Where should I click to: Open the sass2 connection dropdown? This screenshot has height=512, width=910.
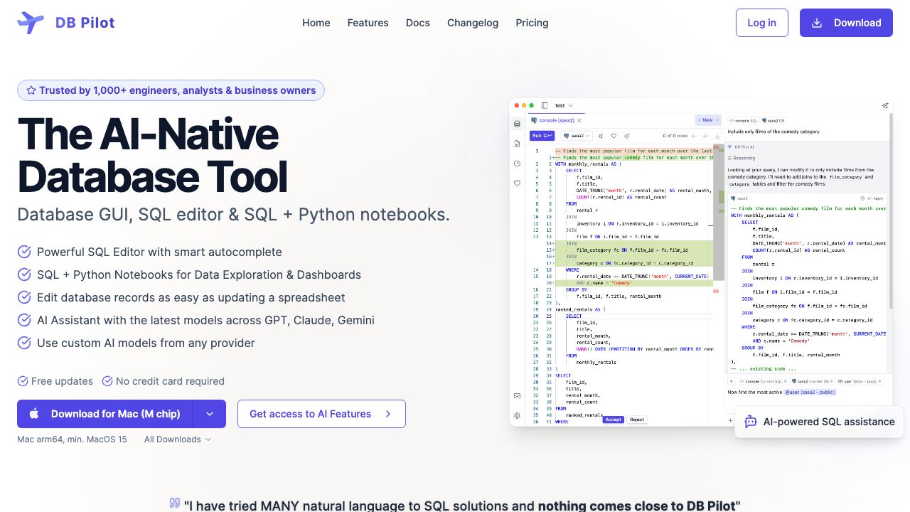point(575,136)
